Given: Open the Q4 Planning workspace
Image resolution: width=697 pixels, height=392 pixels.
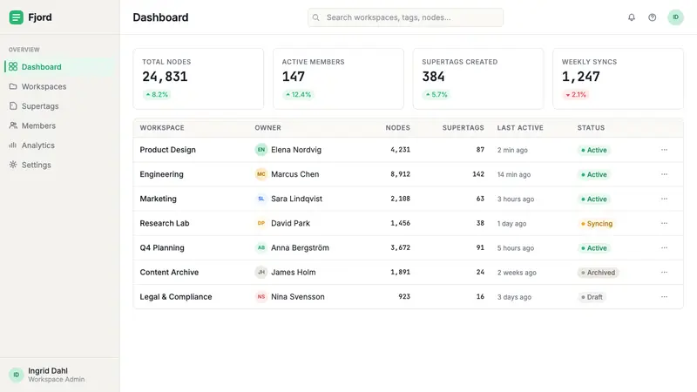Looking at the screenshot, I should (x=162, y=247).
